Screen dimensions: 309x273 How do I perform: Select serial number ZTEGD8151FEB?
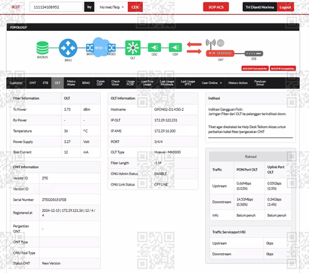54,200
